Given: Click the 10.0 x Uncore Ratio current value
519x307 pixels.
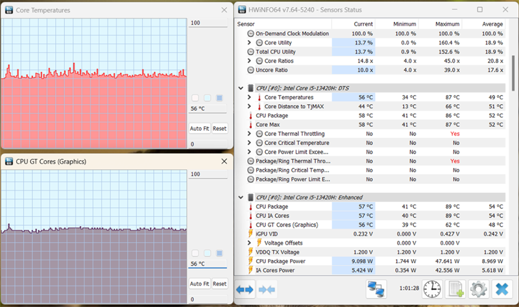Looking at the screenshot, I should pyautogui.click(x=365, y=70).
